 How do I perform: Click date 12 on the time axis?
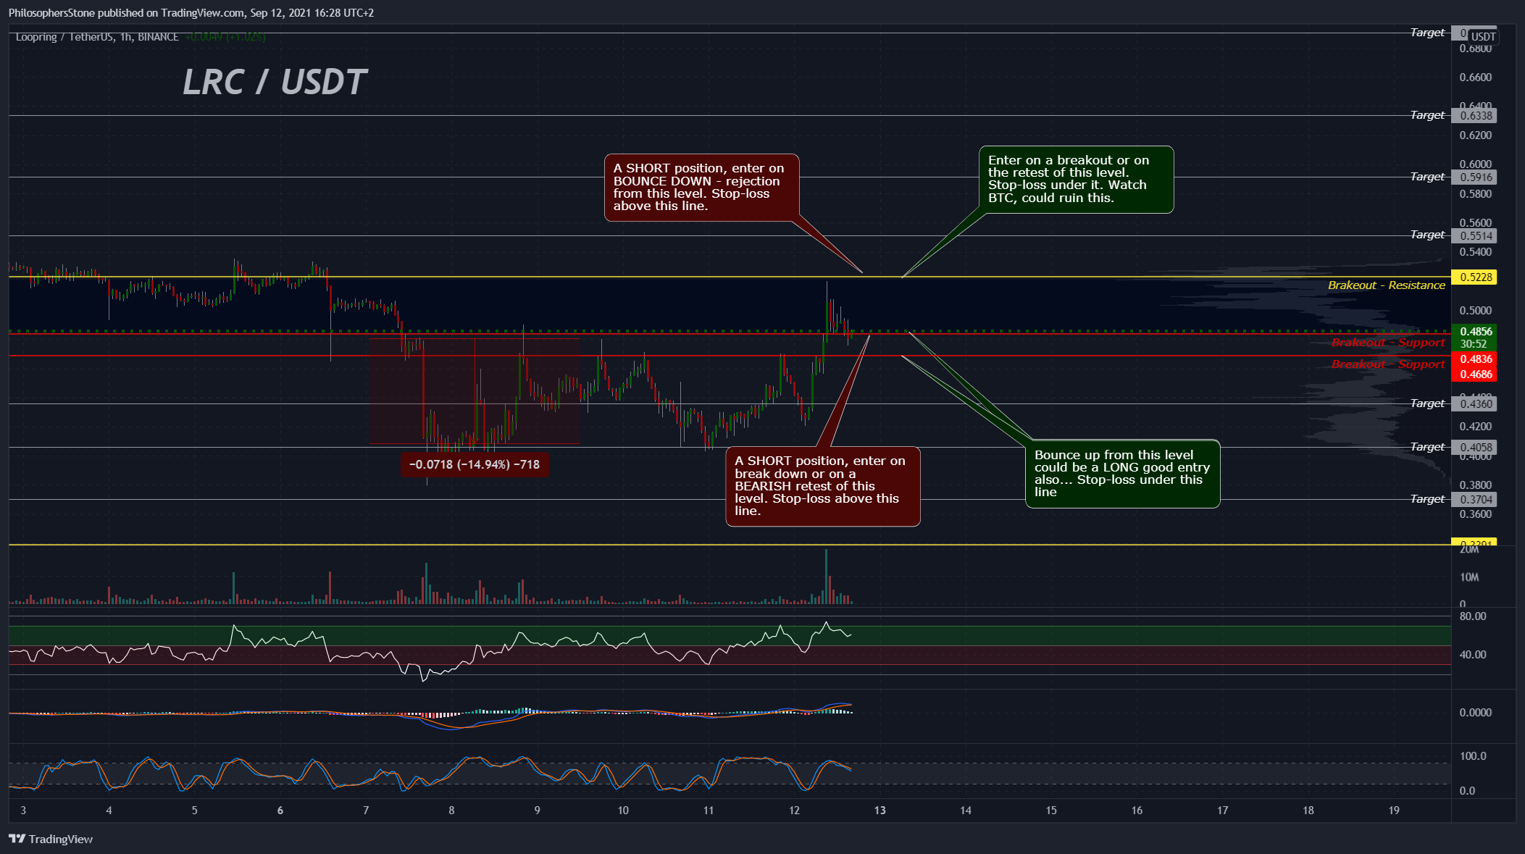click(x=795, y=811)
